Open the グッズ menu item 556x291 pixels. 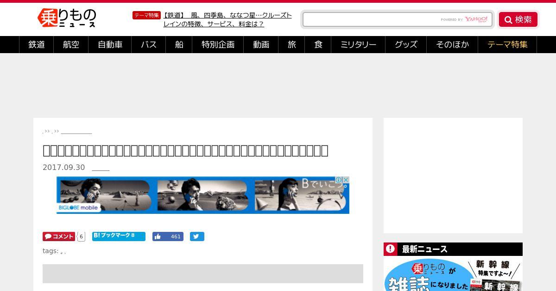pos(406,45)
